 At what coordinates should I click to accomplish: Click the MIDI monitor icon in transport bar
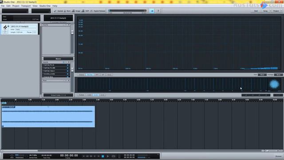(12, 156)
